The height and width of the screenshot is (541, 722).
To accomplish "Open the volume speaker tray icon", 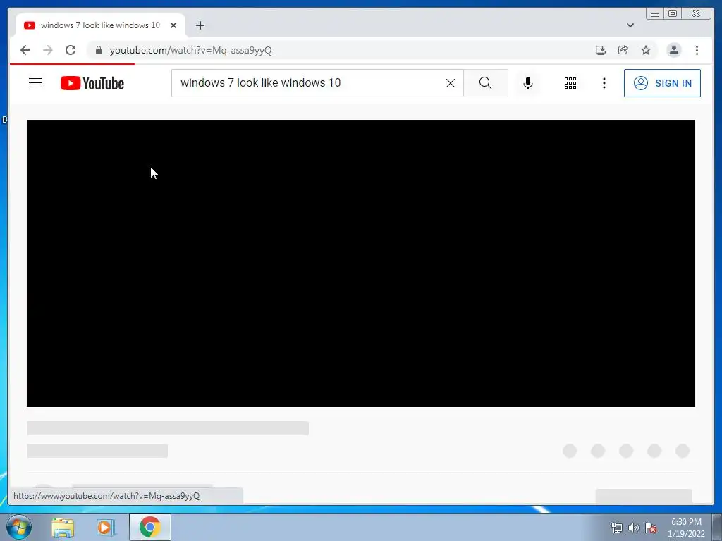I will point(634,528).
